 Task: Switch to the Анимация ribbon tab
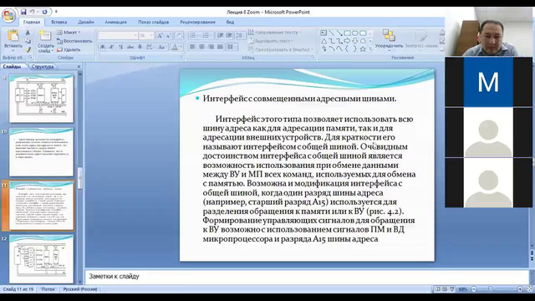tap(115, 22)
